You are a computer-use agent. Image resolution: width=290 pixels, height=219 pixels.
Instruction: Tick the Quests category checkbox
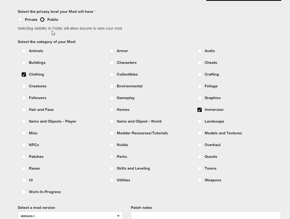(200, 157)
